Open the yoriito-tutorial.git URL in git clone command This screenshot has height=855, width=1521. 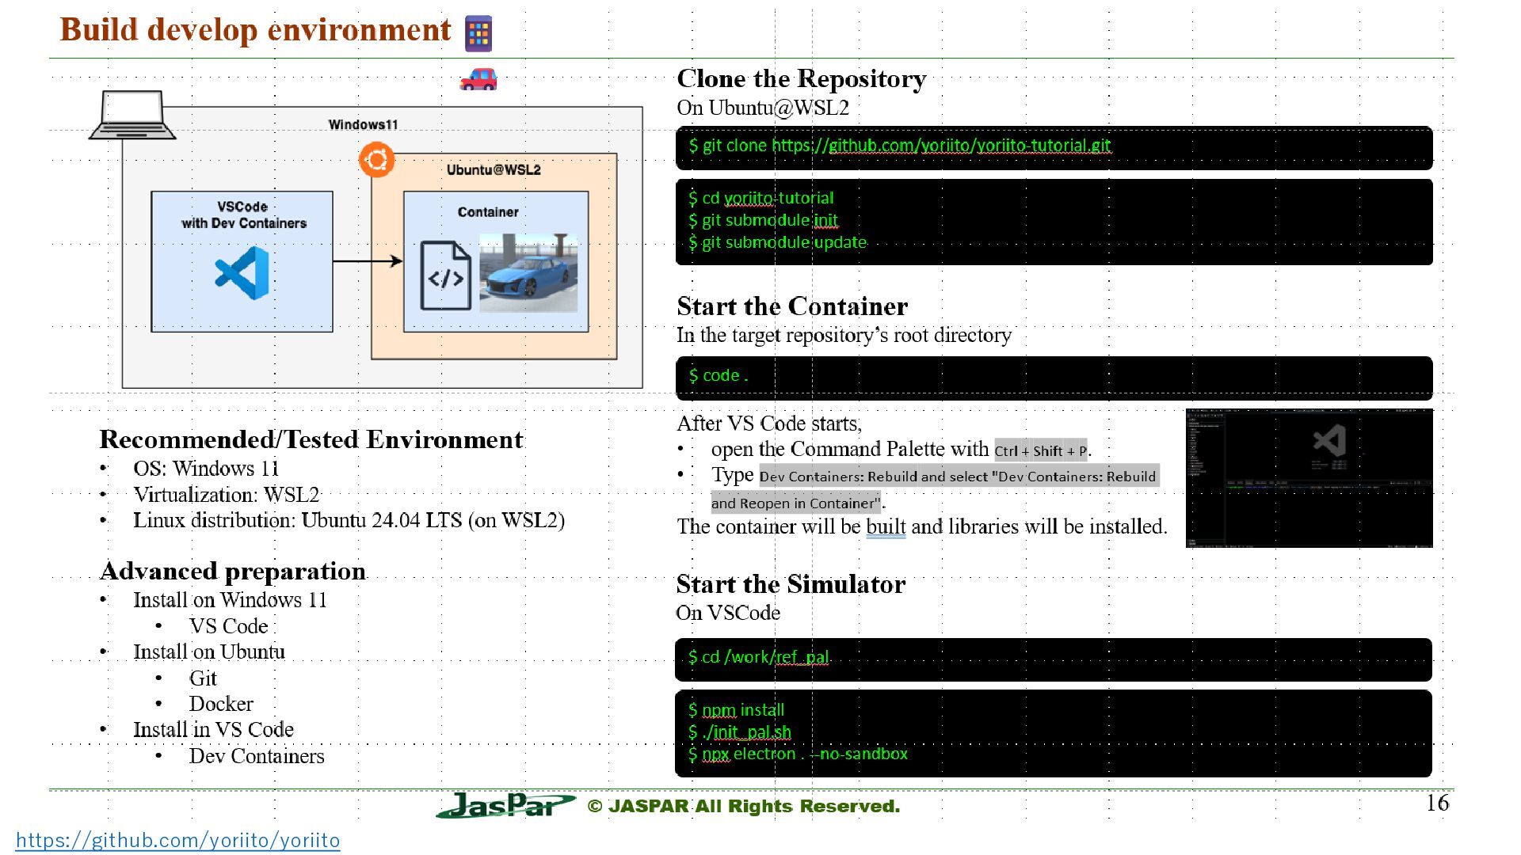941,146
